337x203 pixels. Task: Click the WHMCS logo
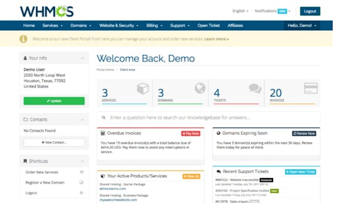[47, 11]
